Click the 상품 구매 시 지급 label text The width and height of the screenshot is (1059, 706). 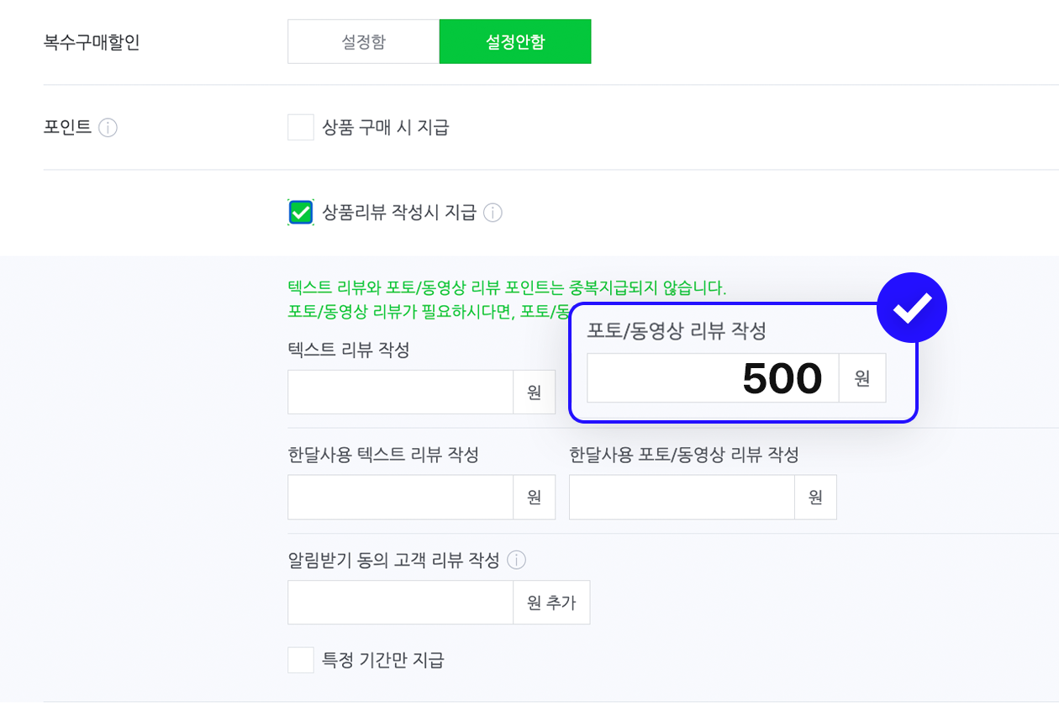pos(385,128)
